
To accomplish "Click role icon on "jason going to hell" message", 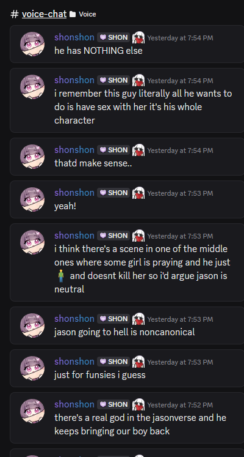I will click(x=138, y=319).
